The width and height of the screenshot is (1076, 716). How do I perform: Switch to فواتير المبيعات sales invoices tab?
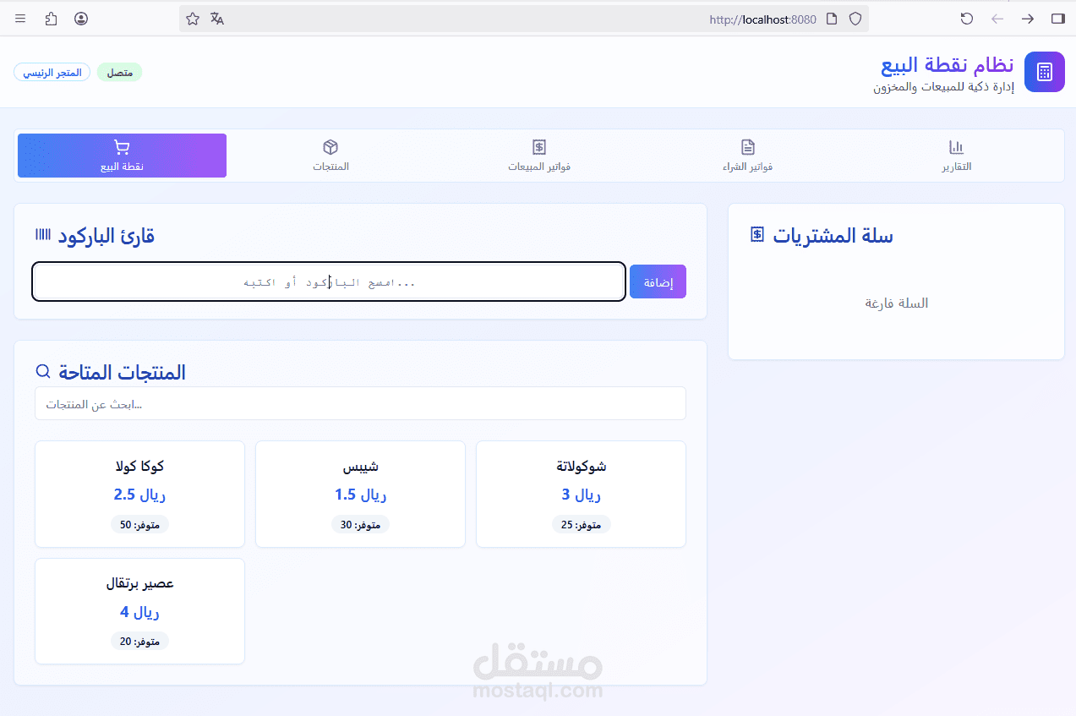point(539,156)
